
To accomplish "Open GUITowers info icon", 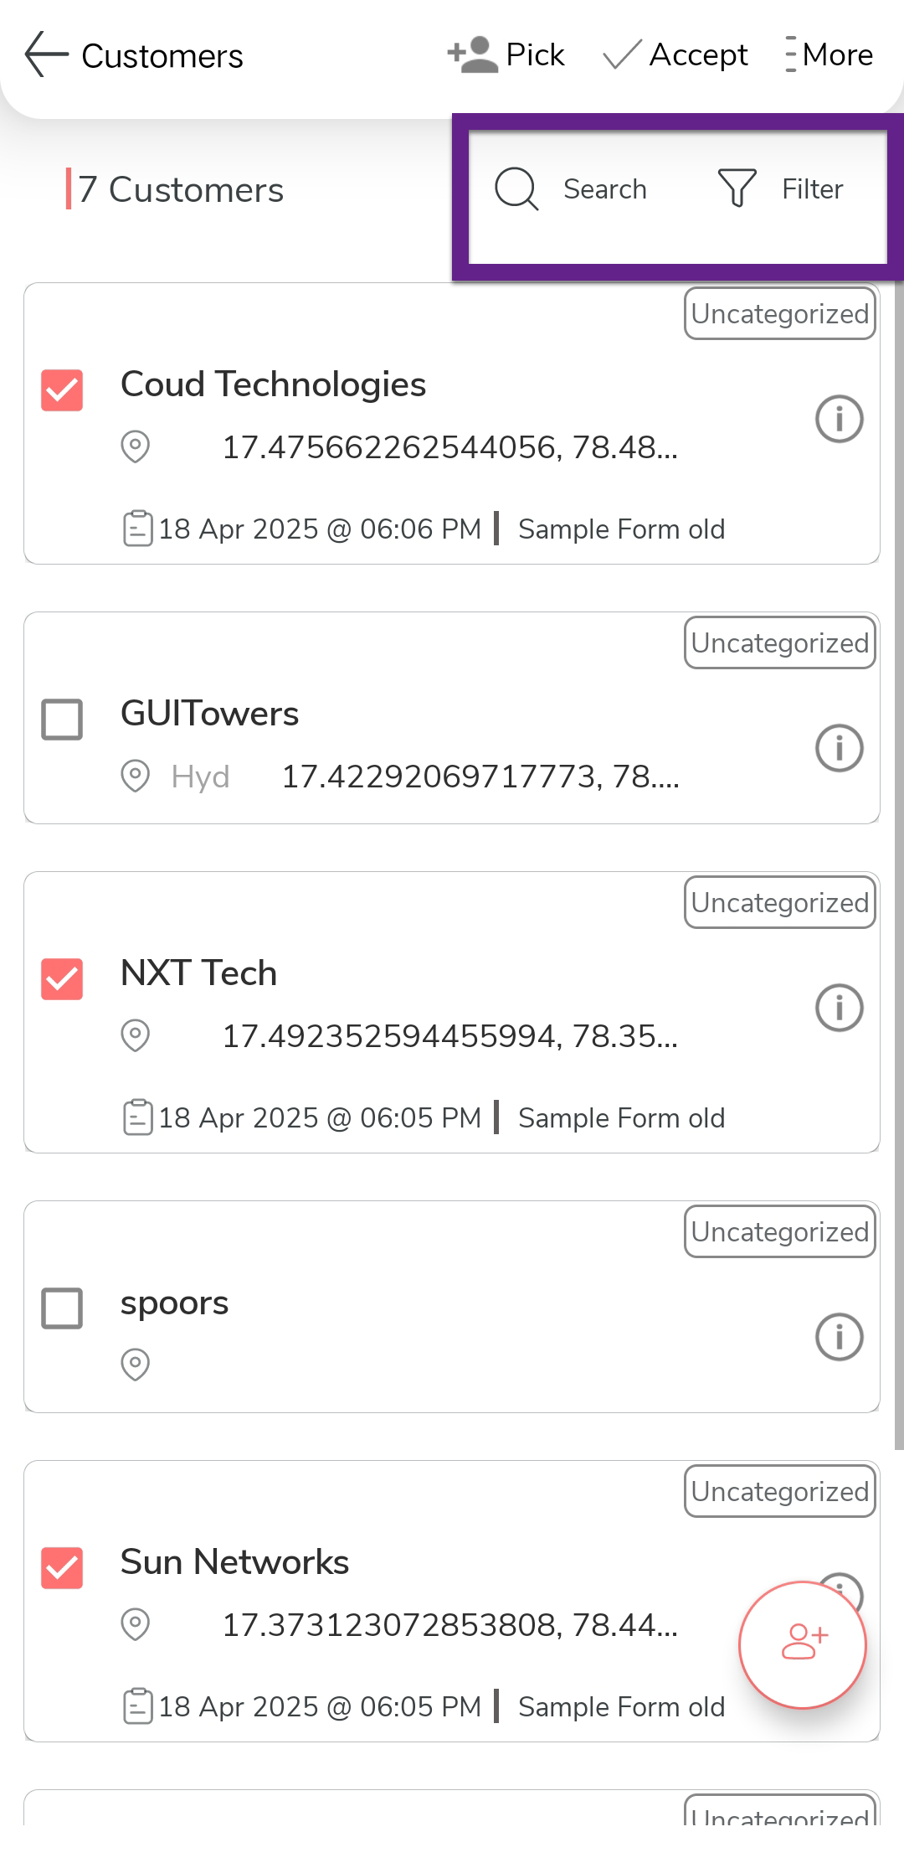I will (839, 748).
